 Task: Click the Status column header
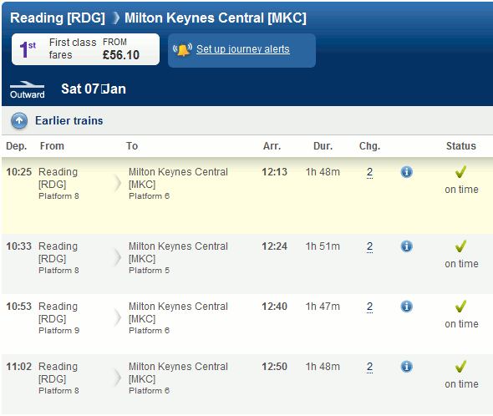[461, 146]
